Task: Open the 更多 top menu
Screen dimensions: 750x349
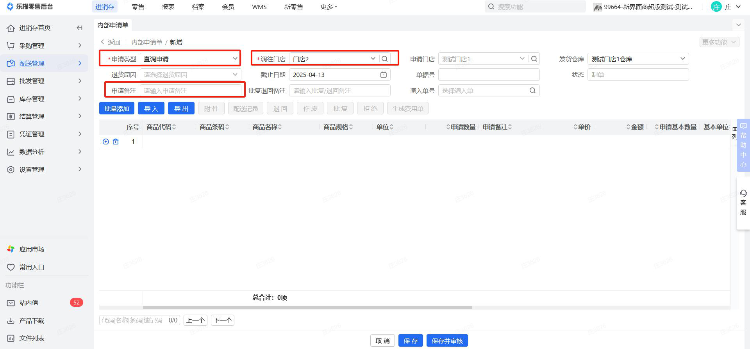Action: point(329,7)
